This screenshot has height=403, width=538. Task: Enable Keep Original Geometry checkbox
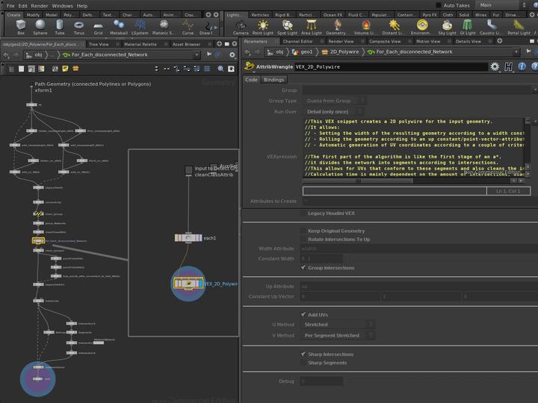pos(303,231)
